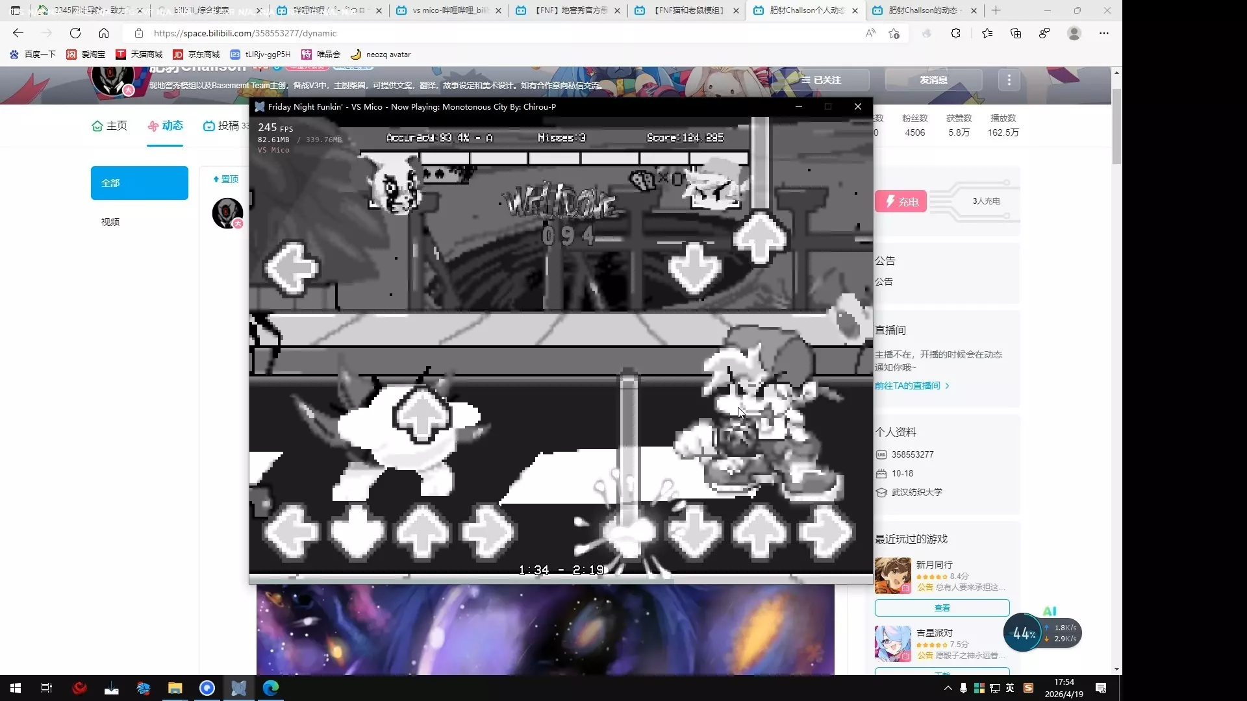Open the tab actions menu icon
Screen dimensions: 1247x701
point(16,10)
